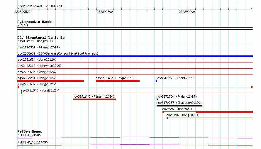Open variant nsv3372750 (Audano2019) label

[x=177, y=96]
